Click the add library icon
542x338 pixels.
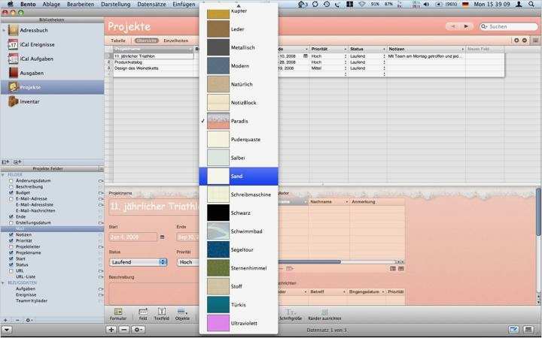[5, 161]
